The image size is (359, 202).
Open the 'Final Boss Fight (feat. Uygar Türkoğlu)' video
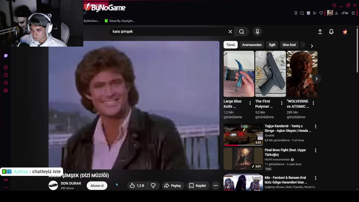pyautogui.click(x=285, y=152)
